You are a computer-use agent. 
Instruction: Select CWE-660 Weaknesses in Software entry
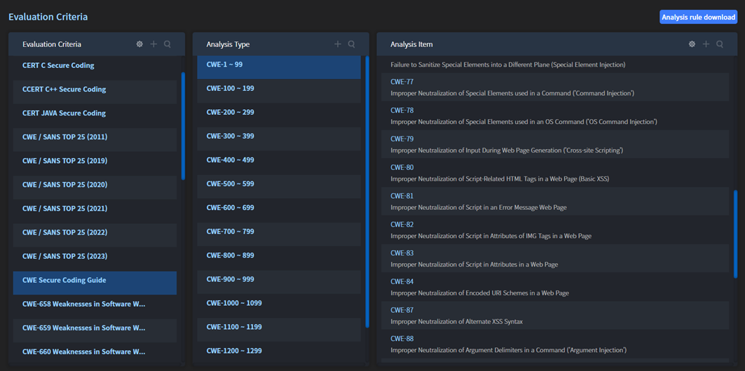point(95,352)
